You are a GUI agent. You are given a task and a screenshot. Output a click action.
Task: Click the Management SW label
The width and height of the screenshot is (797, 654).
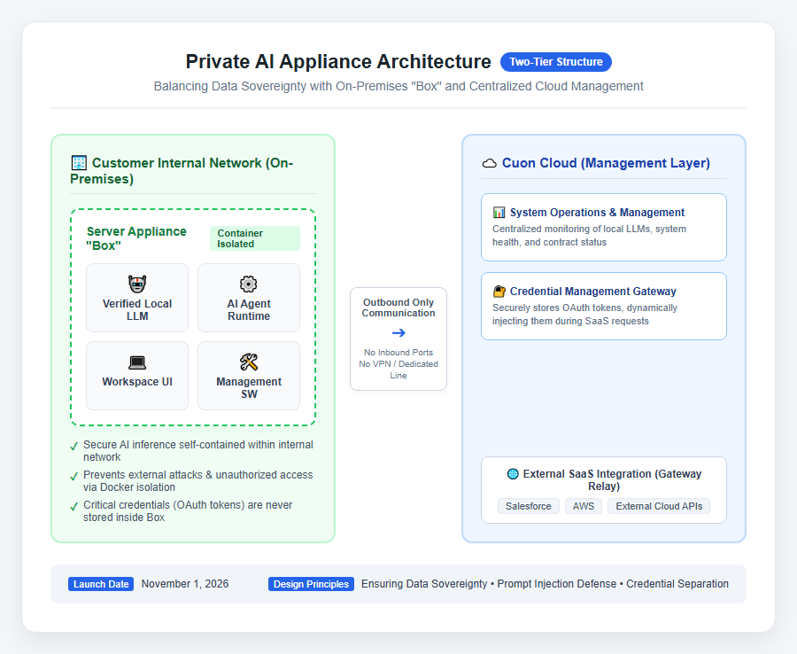click(x=249, y=387)
